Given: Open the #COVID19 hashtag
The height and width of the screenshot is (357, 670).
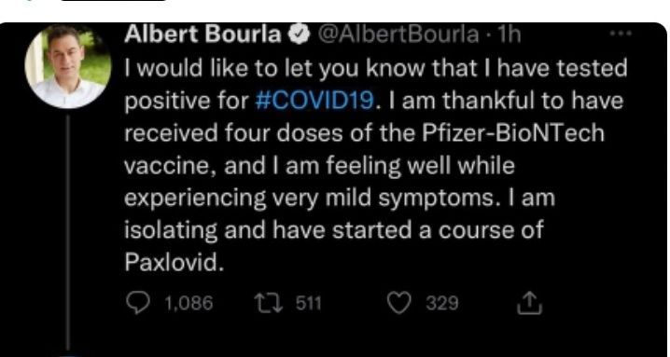Looking at the screenshot, I should 314,100.
